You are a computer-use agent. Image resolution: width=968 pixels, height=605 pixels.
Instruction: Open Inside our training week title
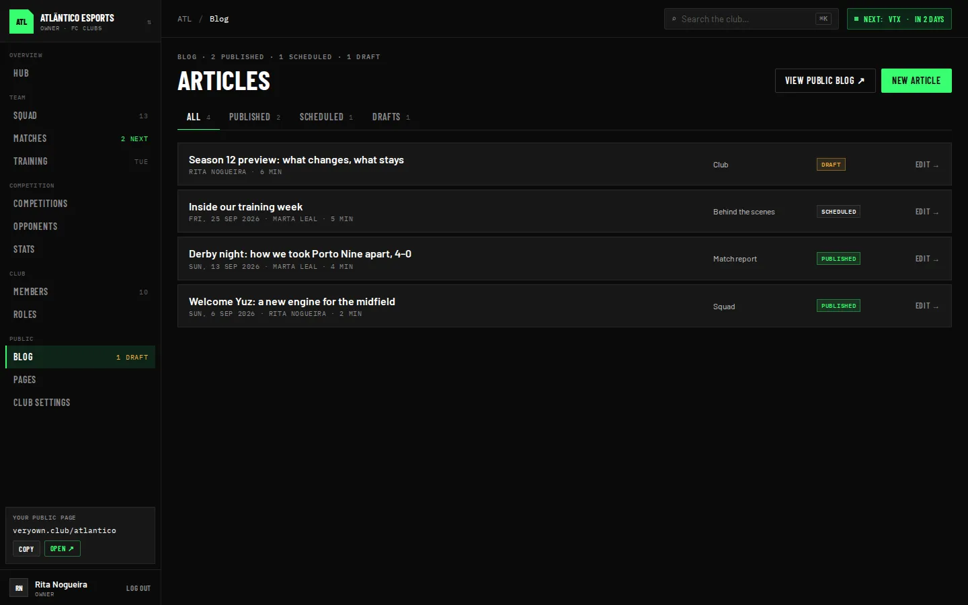click(x=245, y=207)
